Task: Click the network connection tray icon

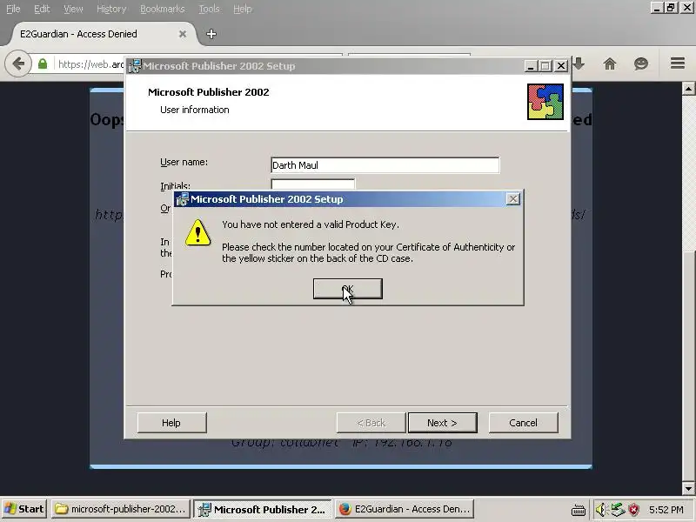Action: coord(618,510)
